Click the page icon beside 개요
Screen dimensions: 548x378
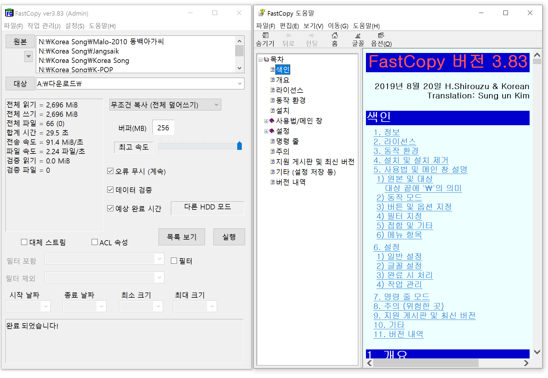pos(272,80)
